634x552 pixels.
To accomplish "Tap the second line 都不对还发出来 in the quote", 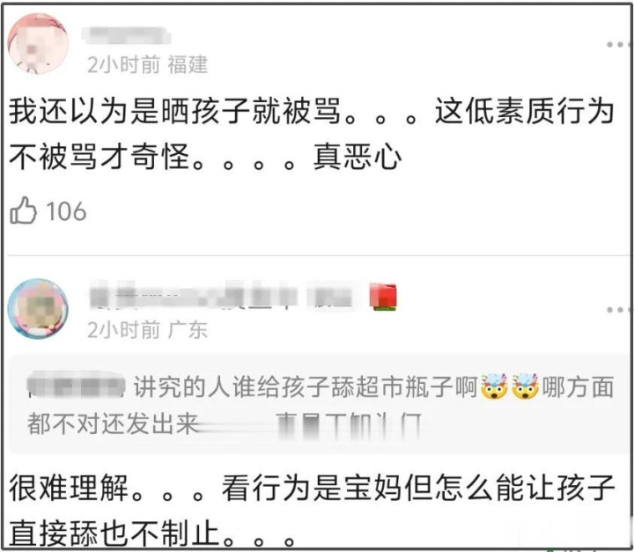I will tap(113, 424).
